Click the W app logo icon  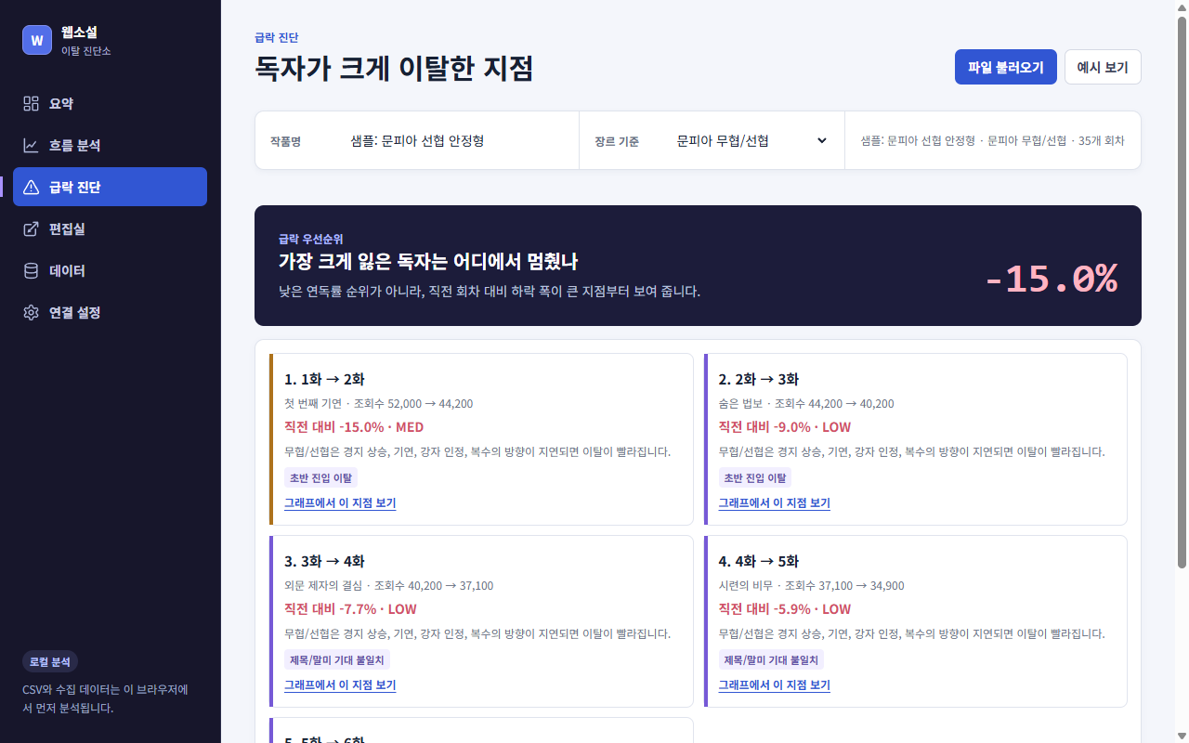(37, 40)
